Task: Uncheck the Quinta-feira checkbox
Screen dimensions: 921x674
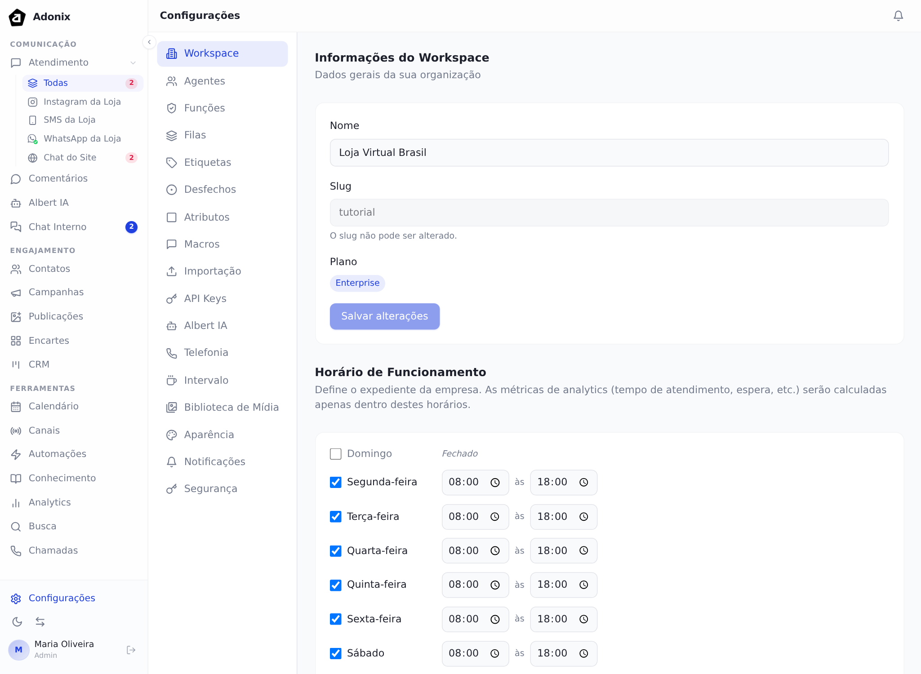Action: tap(336, 585)
